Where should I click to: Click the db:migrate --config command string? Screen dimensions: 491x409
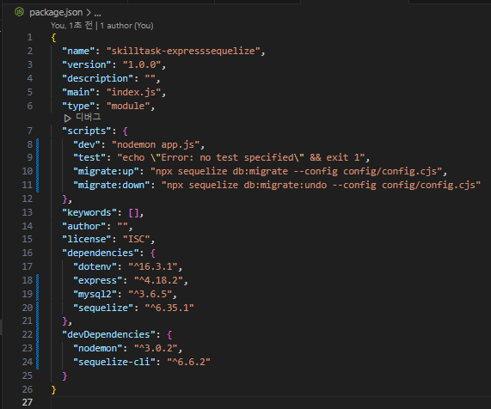point(296,171)
